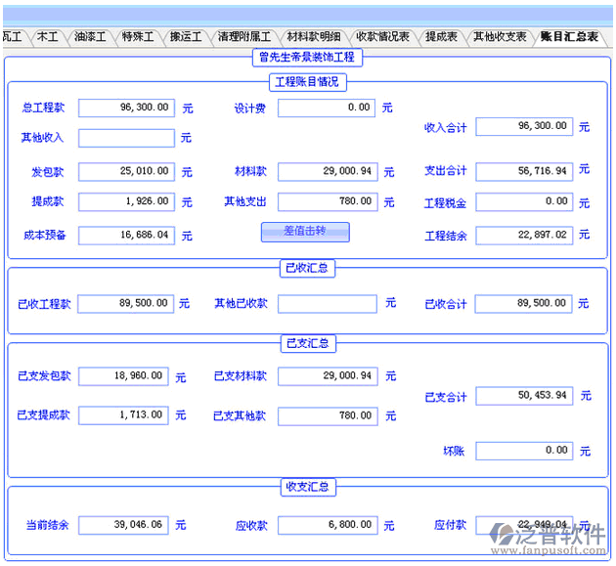Viewport: 616px width, 566px height.
Task: Switch to the 木工 tab
Action: (x=47, y=37)
